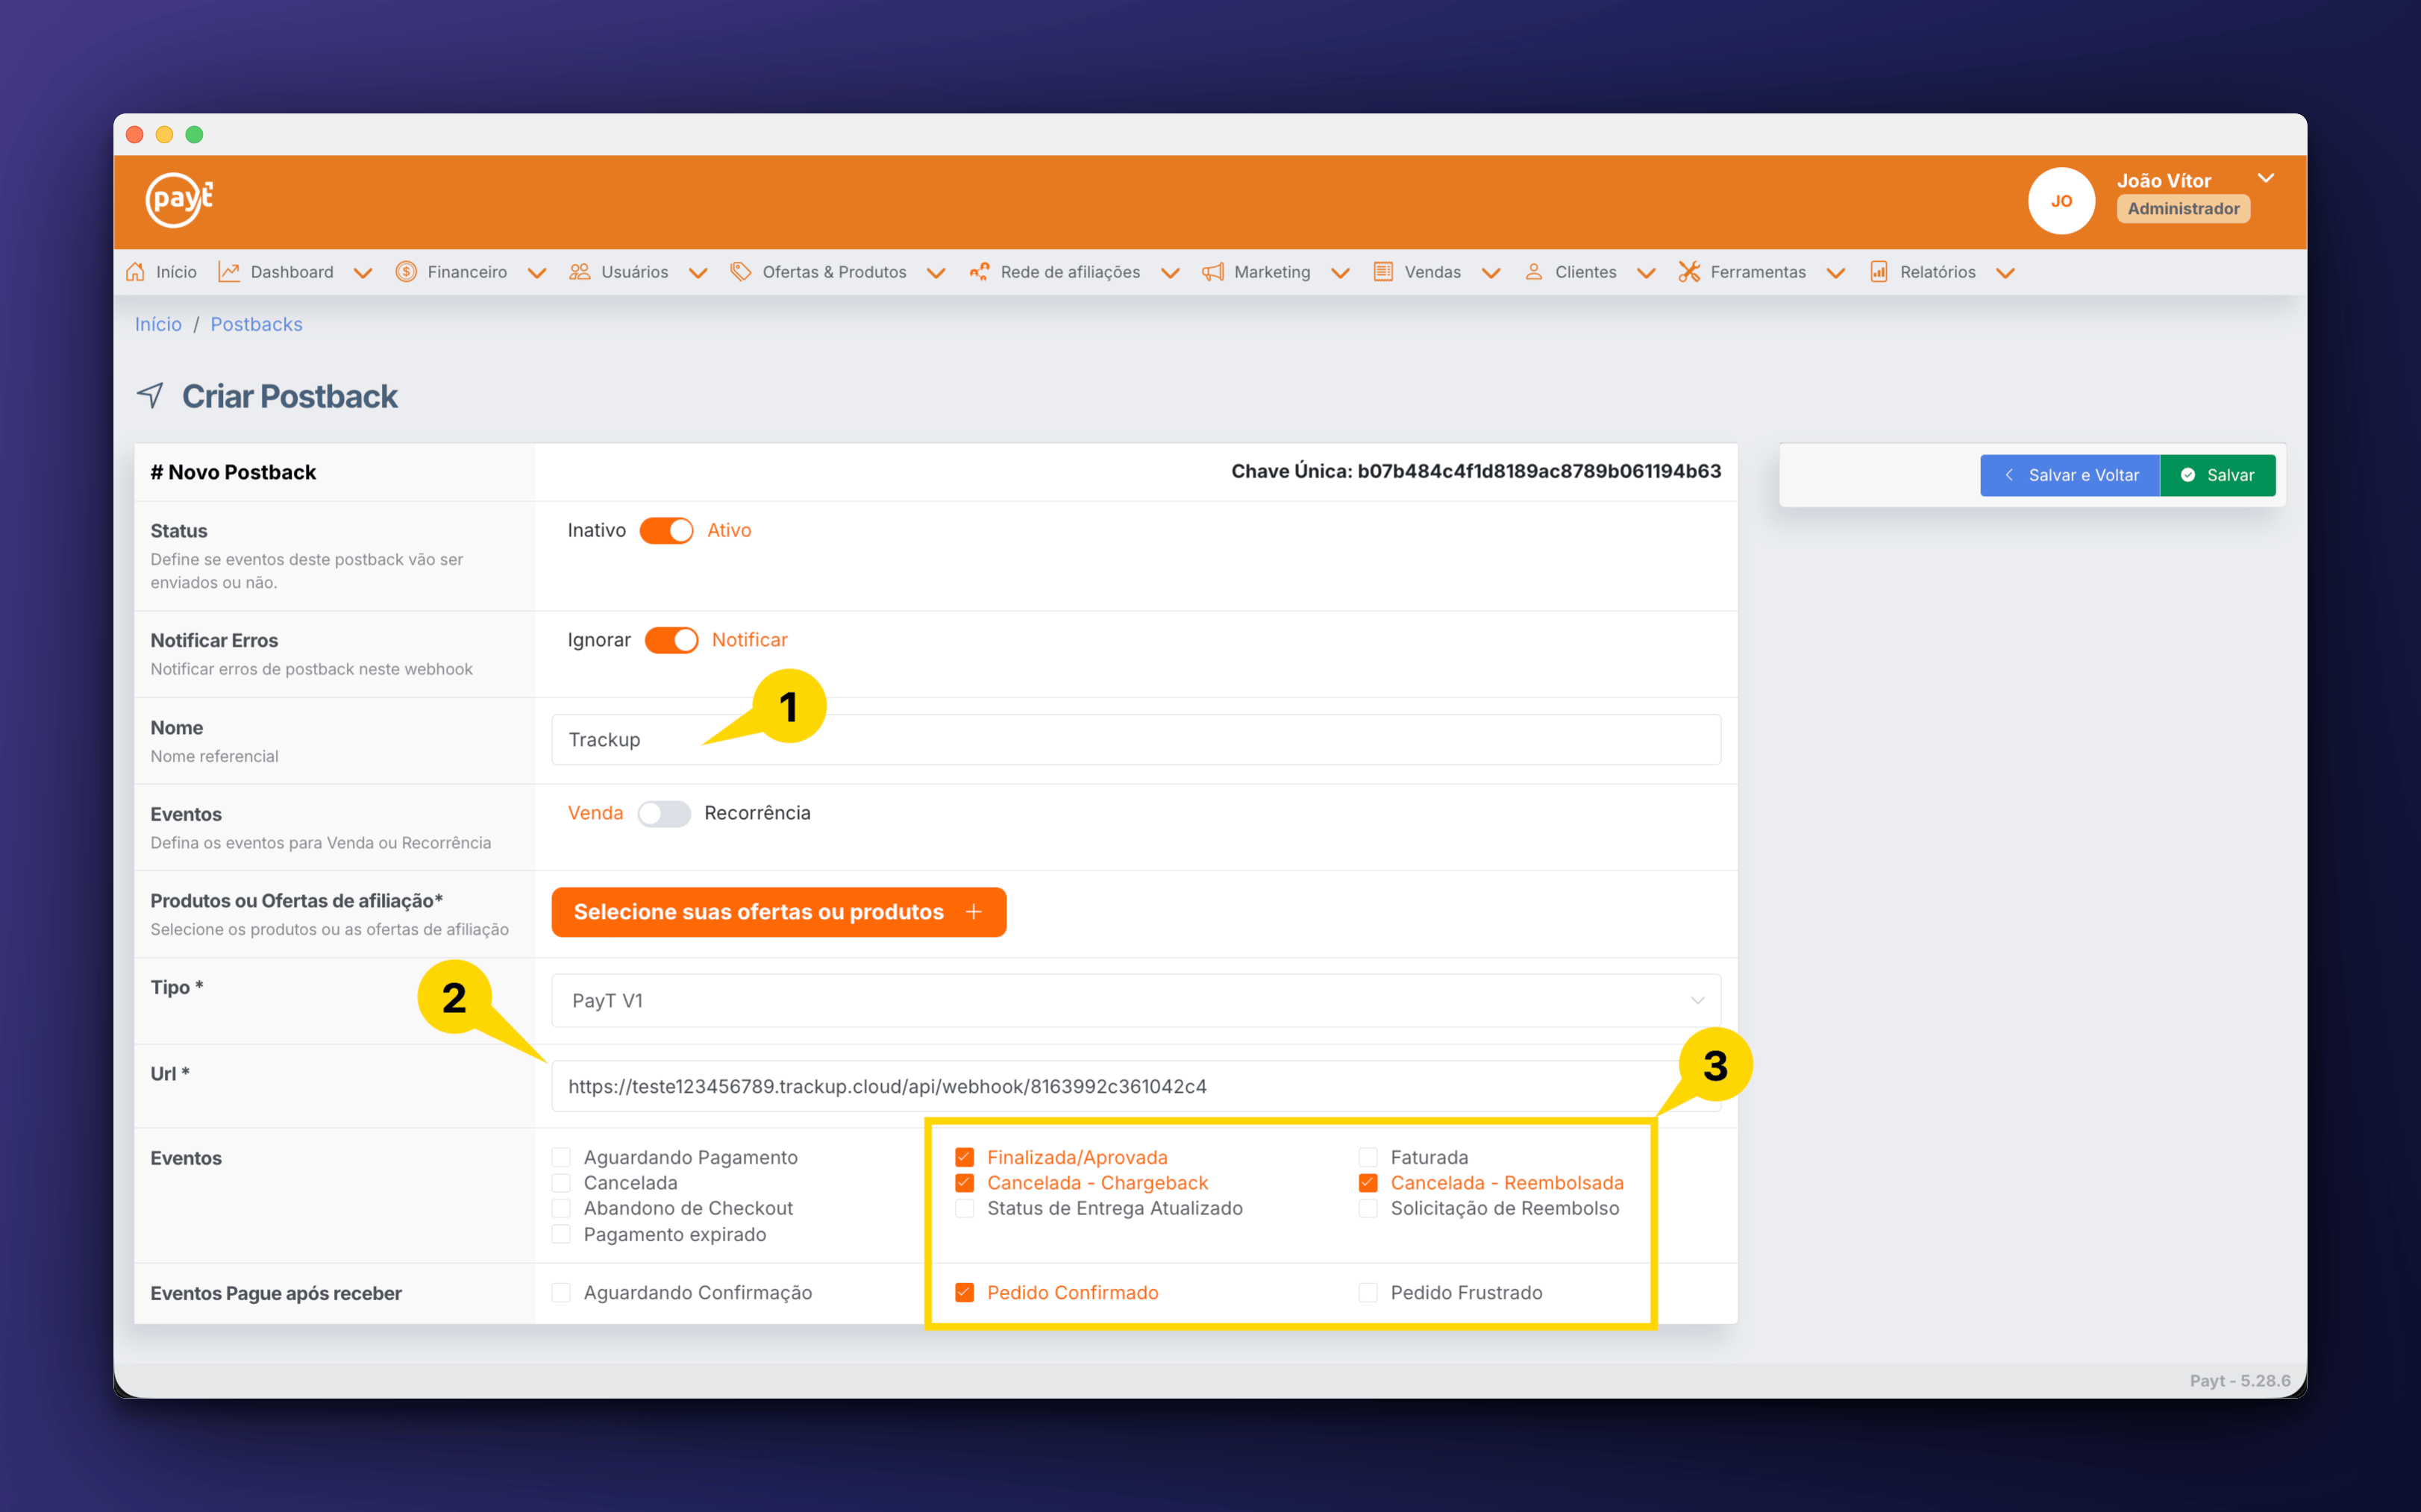Click the Dashboard chart icon
Image resolution: width=2421 pixels, height=1512 pixels.
coord(229,272)
